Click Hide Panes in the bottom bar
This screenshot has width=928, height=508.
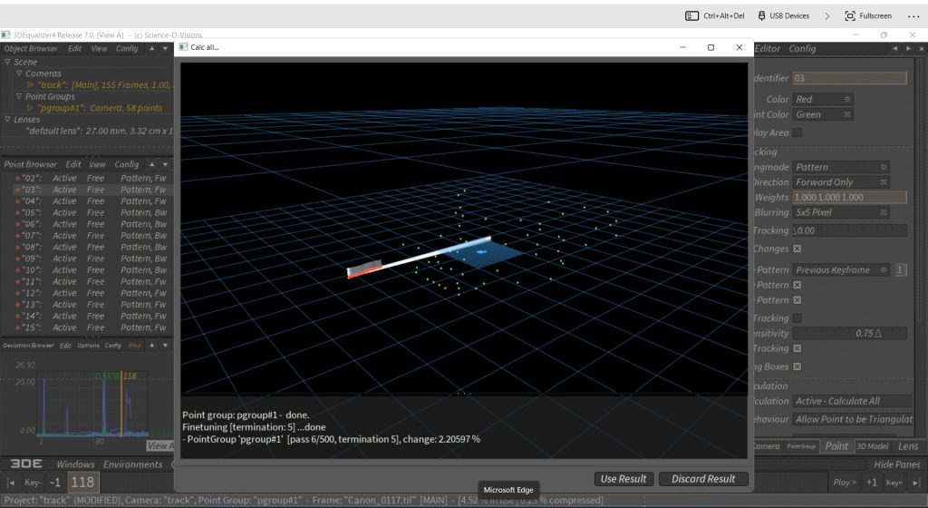(896, 464)
